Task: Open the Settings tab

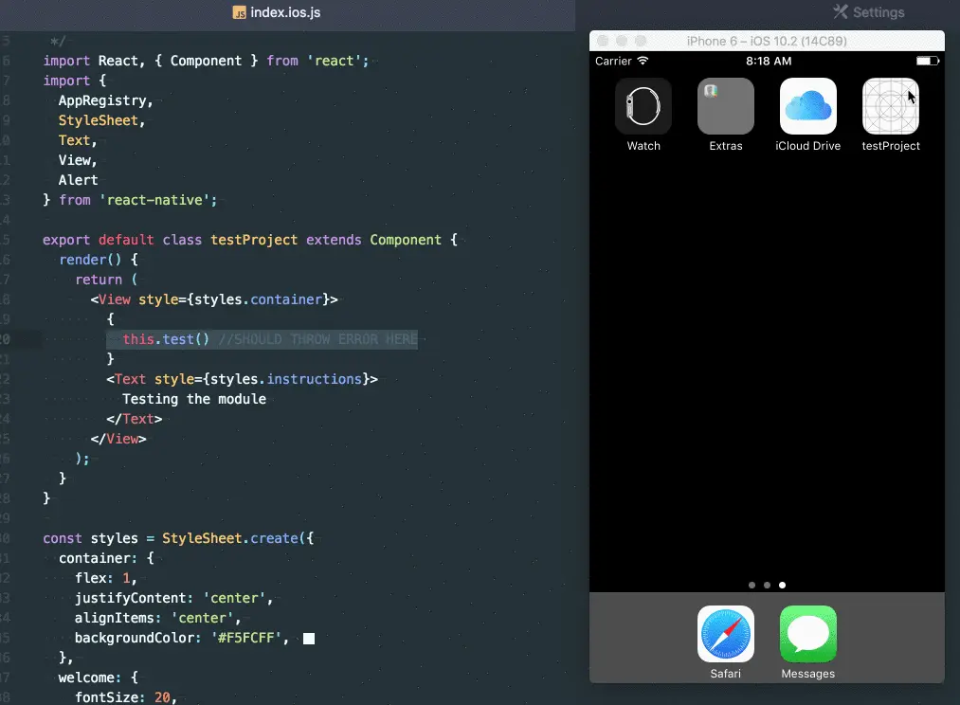Action: click(868, 12)
